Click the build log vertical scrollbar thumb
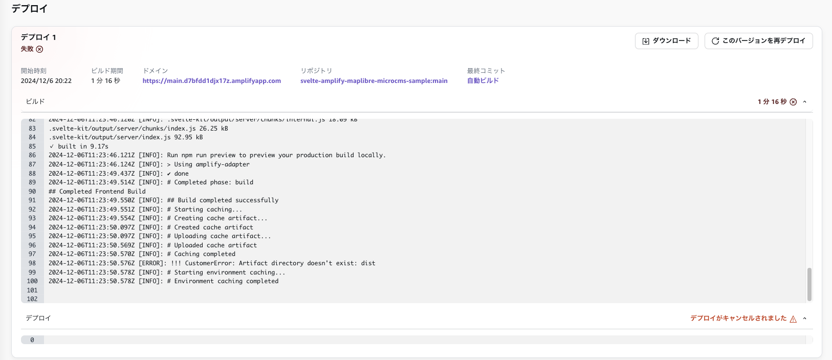Image resolution: width=832 pixels, height=360 pixels. pos(809,284)
